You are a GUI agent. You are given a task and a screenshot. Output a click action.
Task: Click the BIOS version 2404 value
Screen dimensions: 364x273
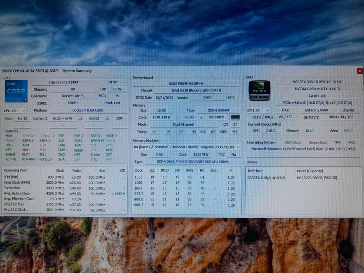point(207,98)
